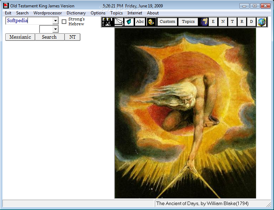Click status text 'The Ancient of Days, by William Blake(1794)'
274x210 pixels.
click(202, 204)
